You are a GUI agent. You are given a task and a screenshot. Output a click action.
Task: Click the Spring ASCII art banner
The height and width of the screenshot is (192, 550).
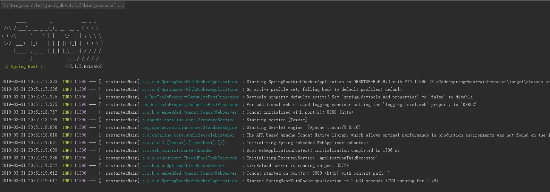pos(52,40)
